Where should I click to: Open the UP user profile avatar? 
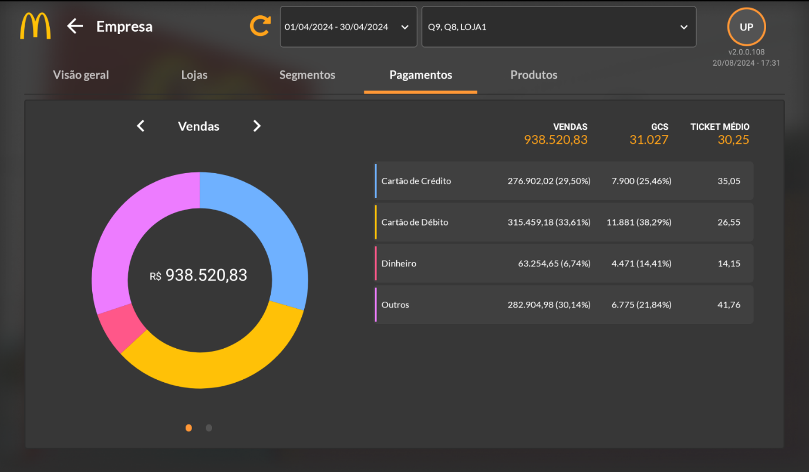coord(746,27)
